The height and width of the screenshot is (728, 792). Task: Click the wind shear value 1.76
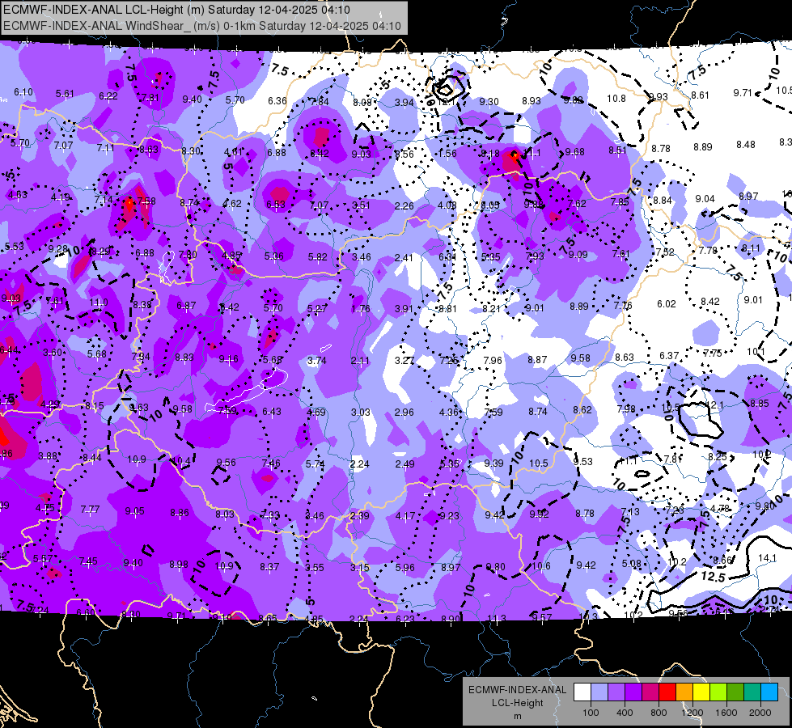pyautogui.click(x=361, y=309)
